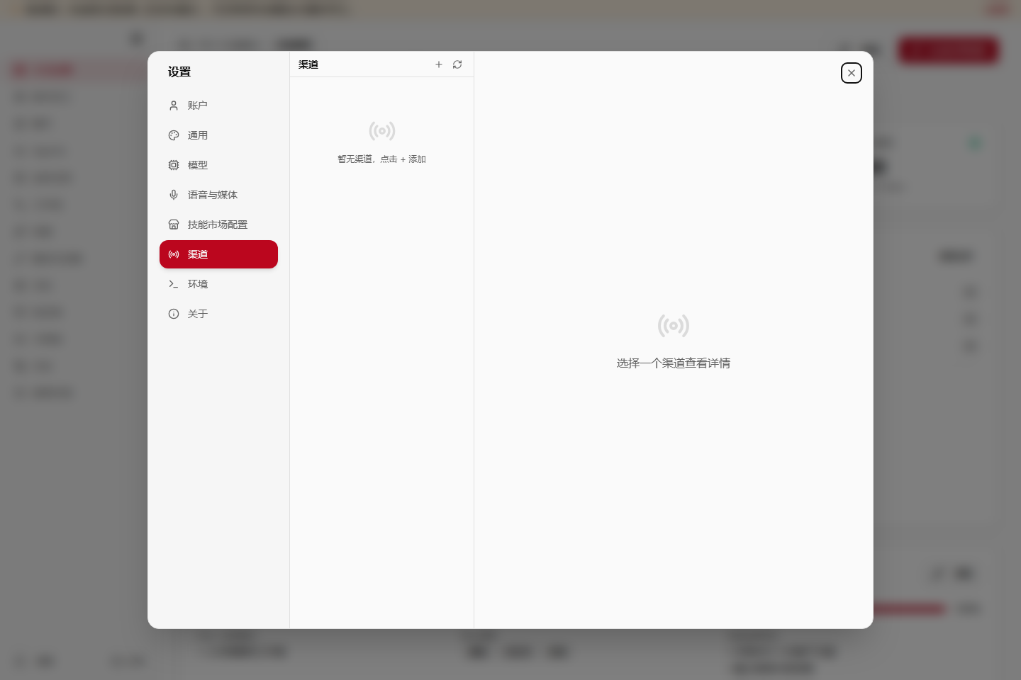
Task: Close the settings dialog
Action: click(x=852, y=73)
